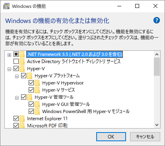Click the folder icon beside the top-level Hyper-V
This screenshot has height=146, width=165.
22,69
